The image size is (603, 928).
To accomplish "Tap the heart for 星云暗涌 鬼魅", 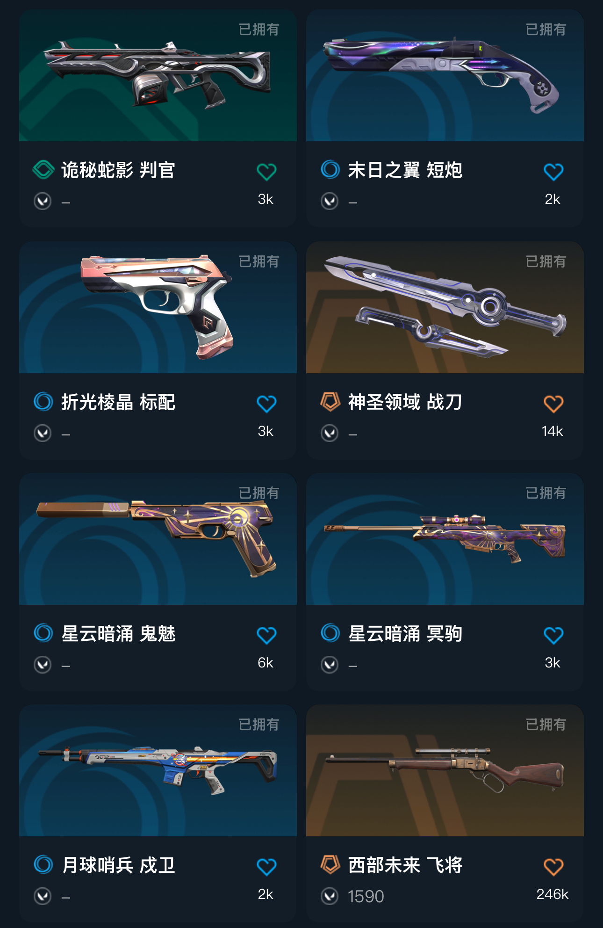I will [x=266, y=635].
